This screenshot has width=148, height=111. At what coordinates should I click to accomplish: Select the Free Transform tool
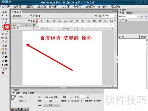point(3,19)
